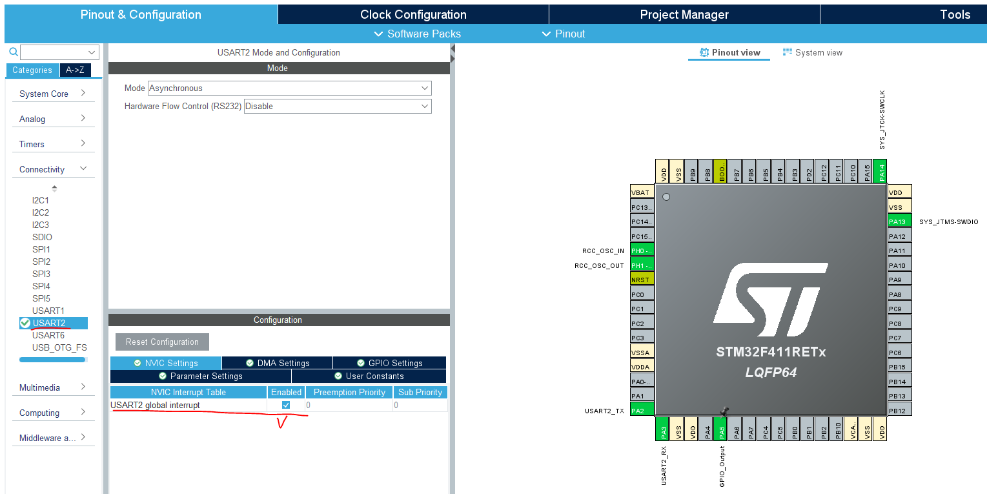Select USART1 in Connectivity list
The width and height of the screenshot is (987, 494).
coord(48,311)
